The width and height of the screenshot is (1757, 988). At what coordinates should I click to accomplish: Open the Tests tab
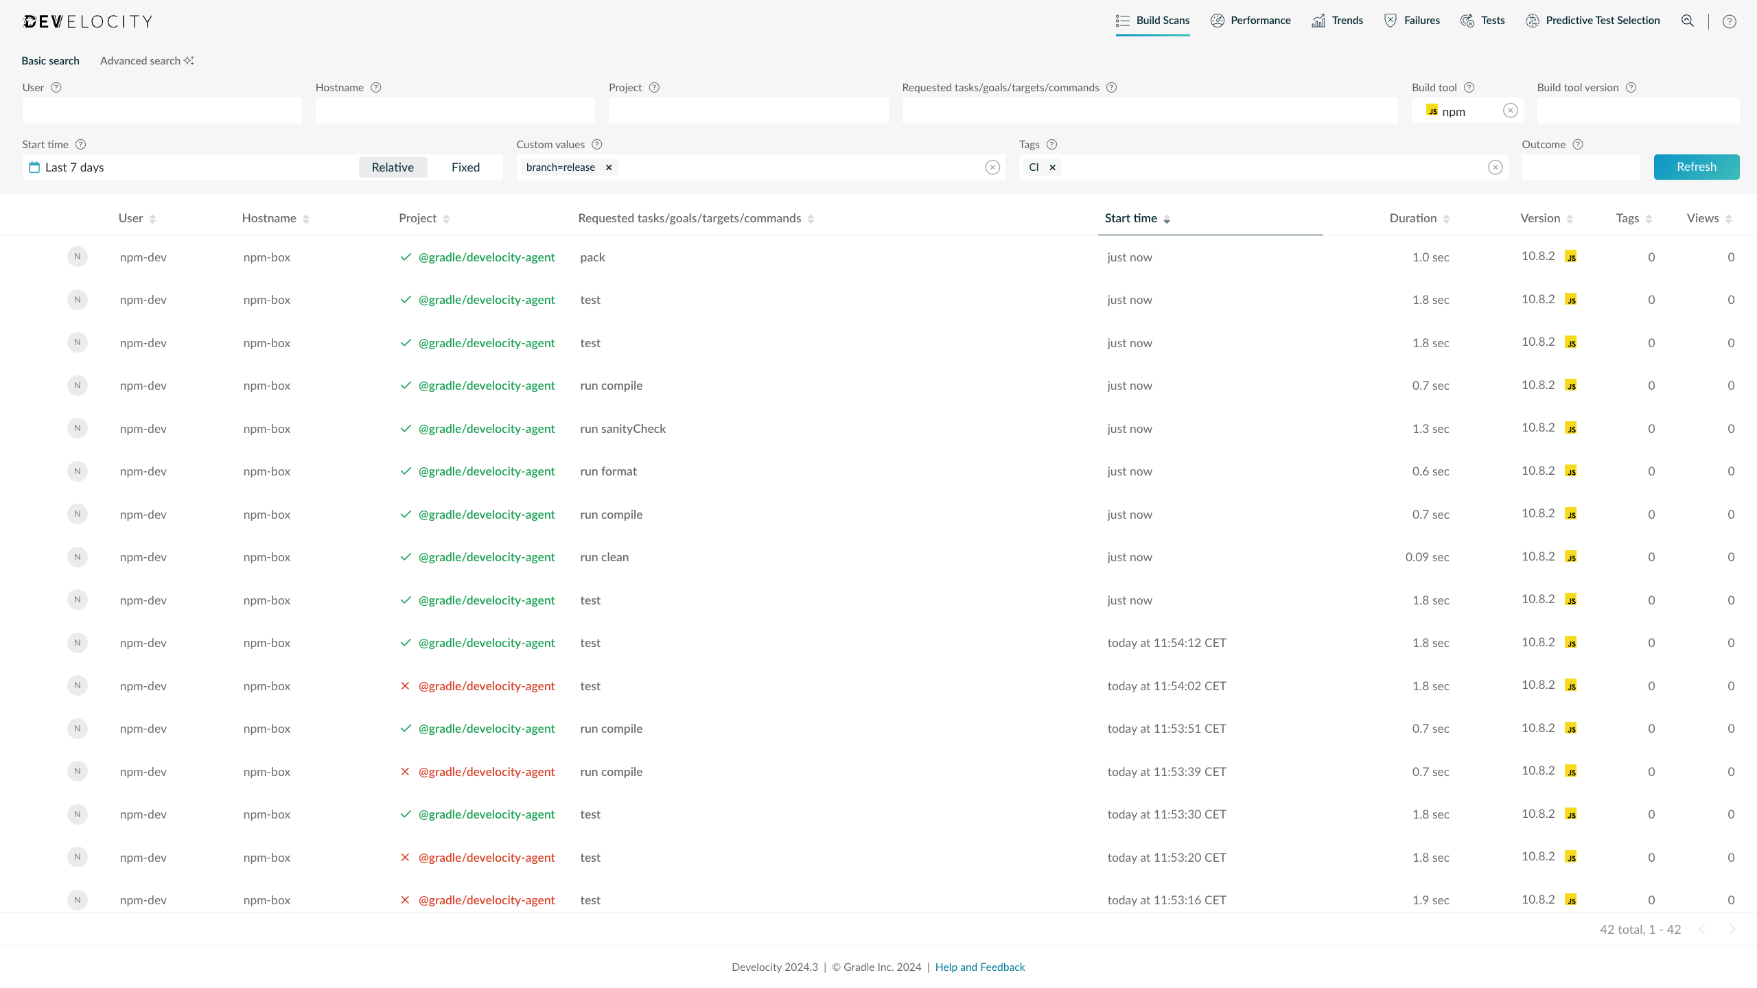[1482, 21]
